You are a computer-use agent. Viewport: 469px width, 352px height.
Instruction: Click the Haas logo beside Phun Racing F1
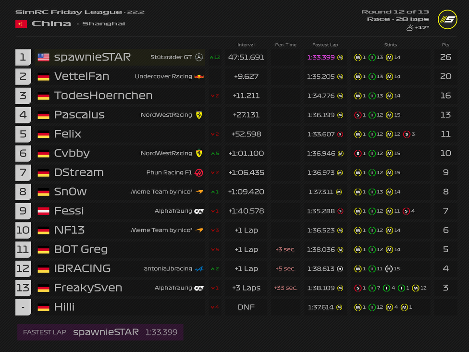[x=199, y=172]
